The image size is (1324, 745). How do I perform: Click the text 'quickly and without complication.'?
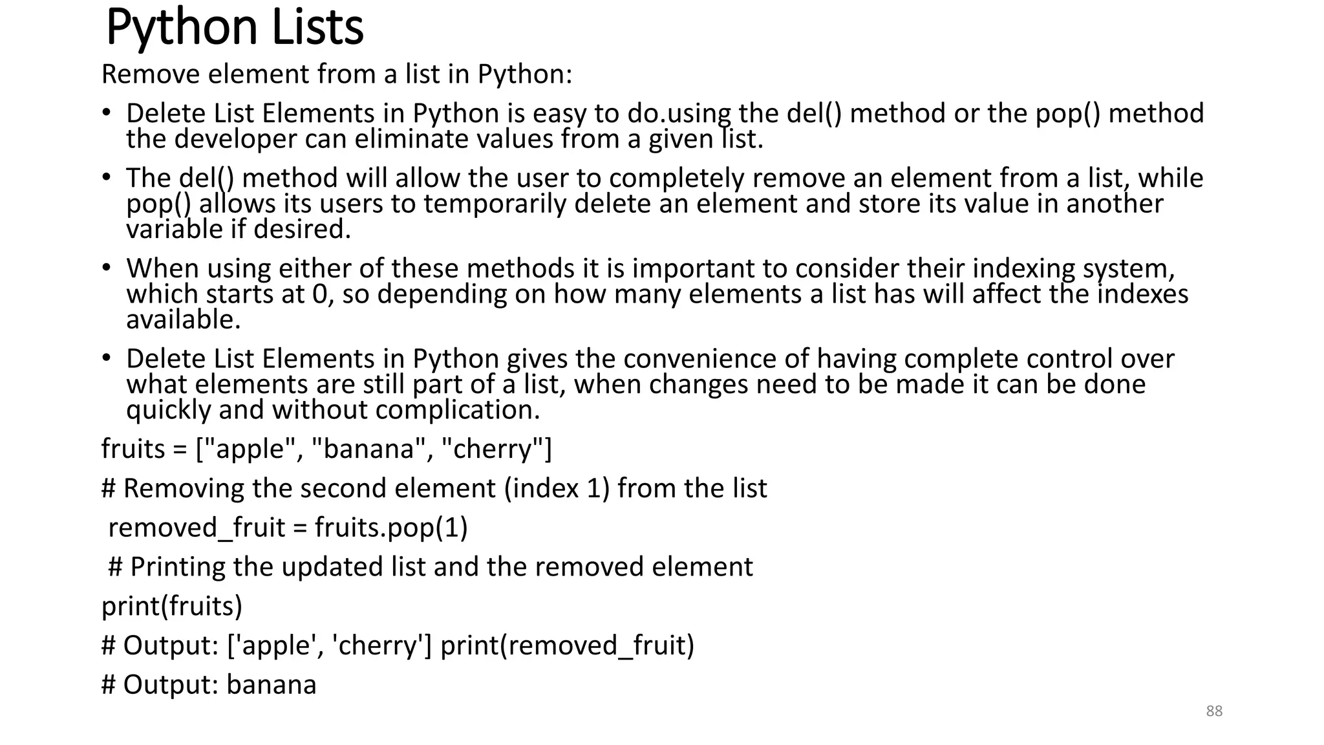point(333,410)
